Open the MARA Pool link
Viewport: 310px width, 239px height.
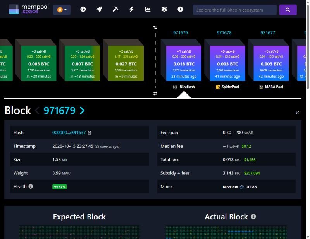271,87
